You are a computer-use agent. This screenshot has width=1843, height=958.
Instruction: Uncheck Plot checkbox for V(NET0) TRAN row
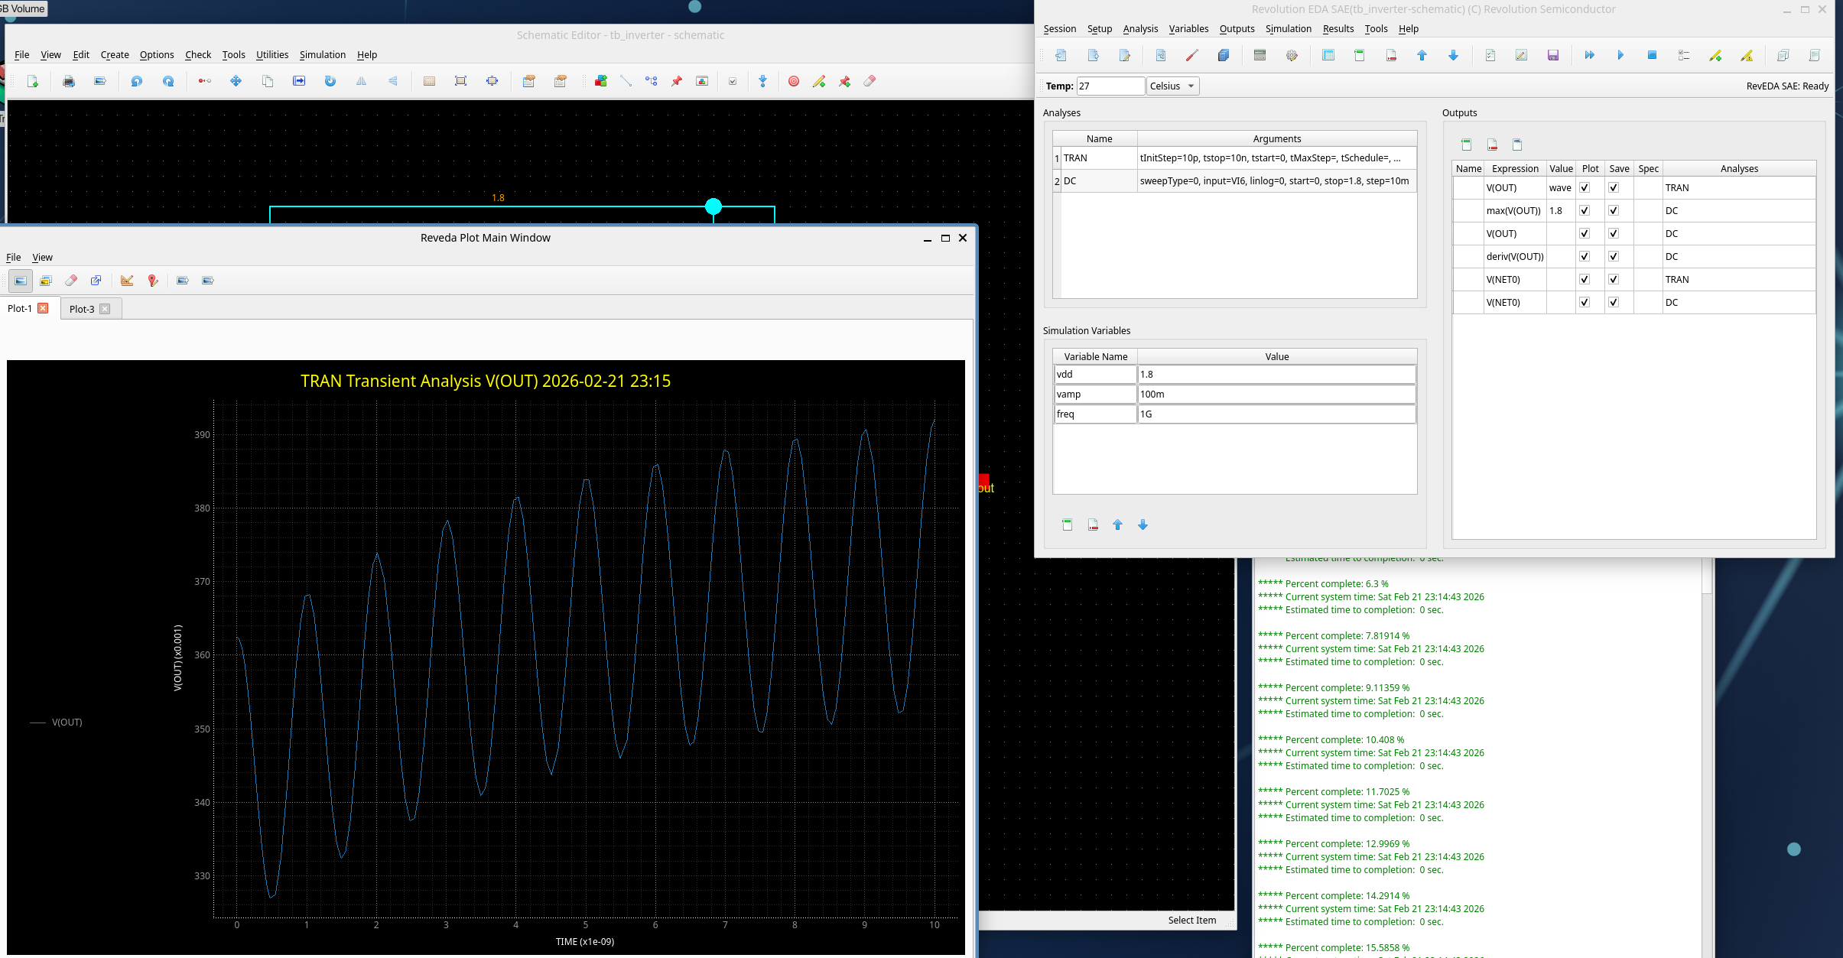[x=1585, y=279]
